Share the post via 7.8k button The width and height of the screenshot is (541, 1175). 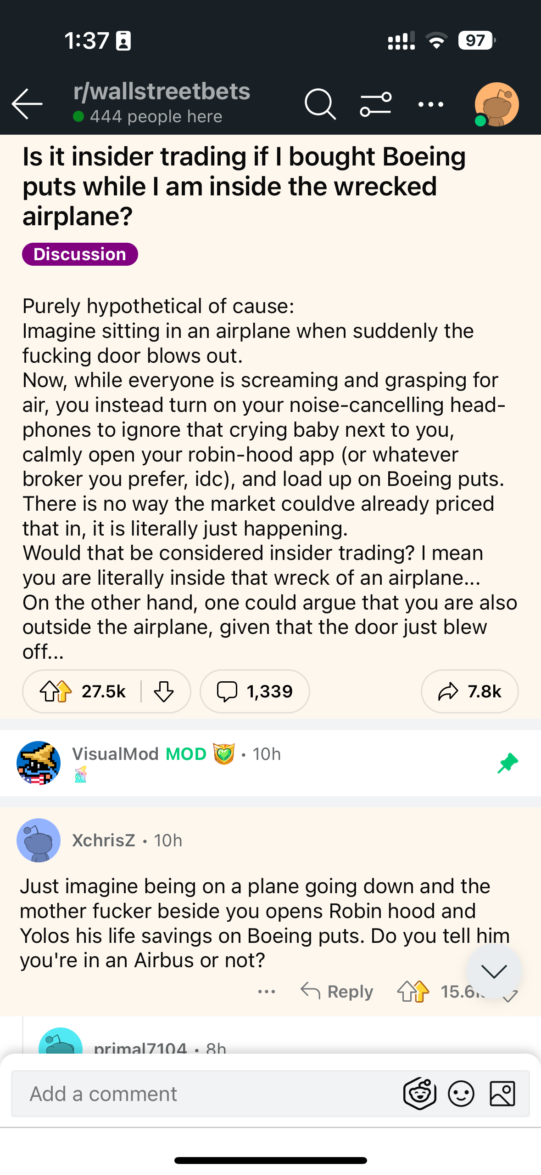pos(469,691)
